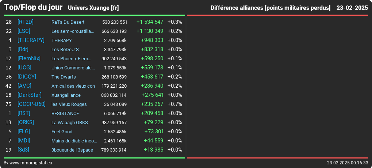The image size is (372, 168).
Task: Select the [LSC] alliance tag
Action: tap(24, 31)
